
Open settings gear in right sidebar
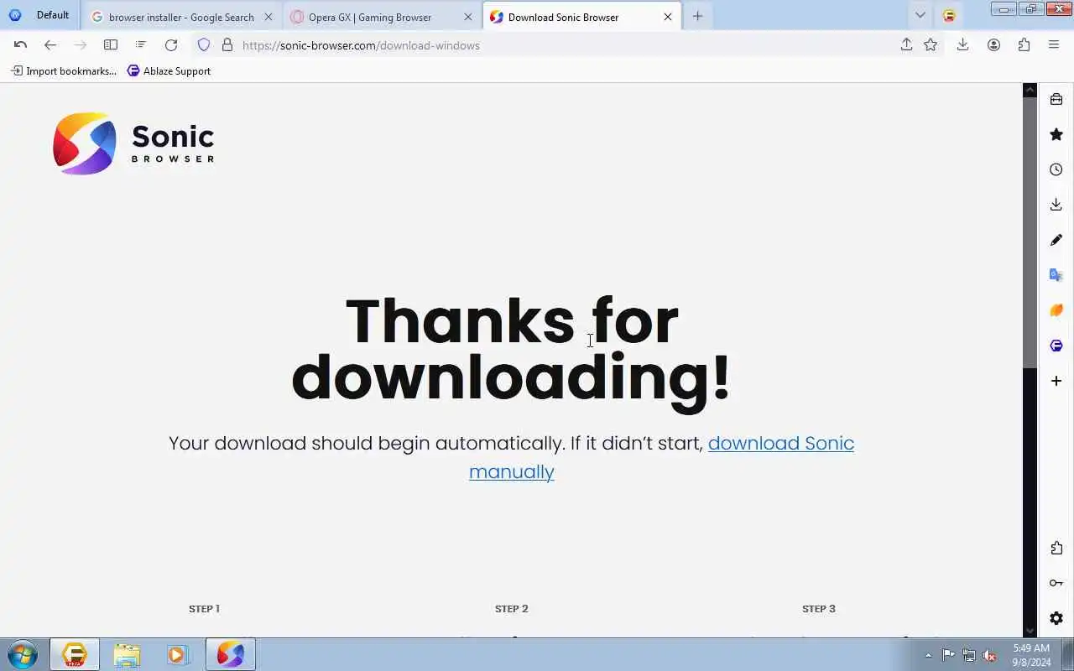click(1056, 618)
